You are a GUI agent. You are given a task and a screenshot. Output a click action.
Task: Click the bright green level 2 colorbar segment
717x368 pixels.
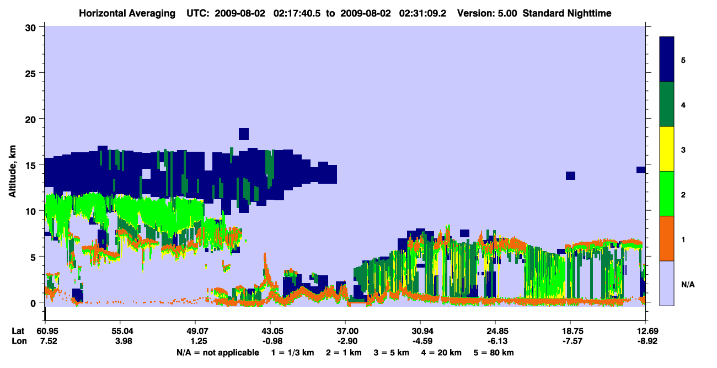[x=667, y=194]
